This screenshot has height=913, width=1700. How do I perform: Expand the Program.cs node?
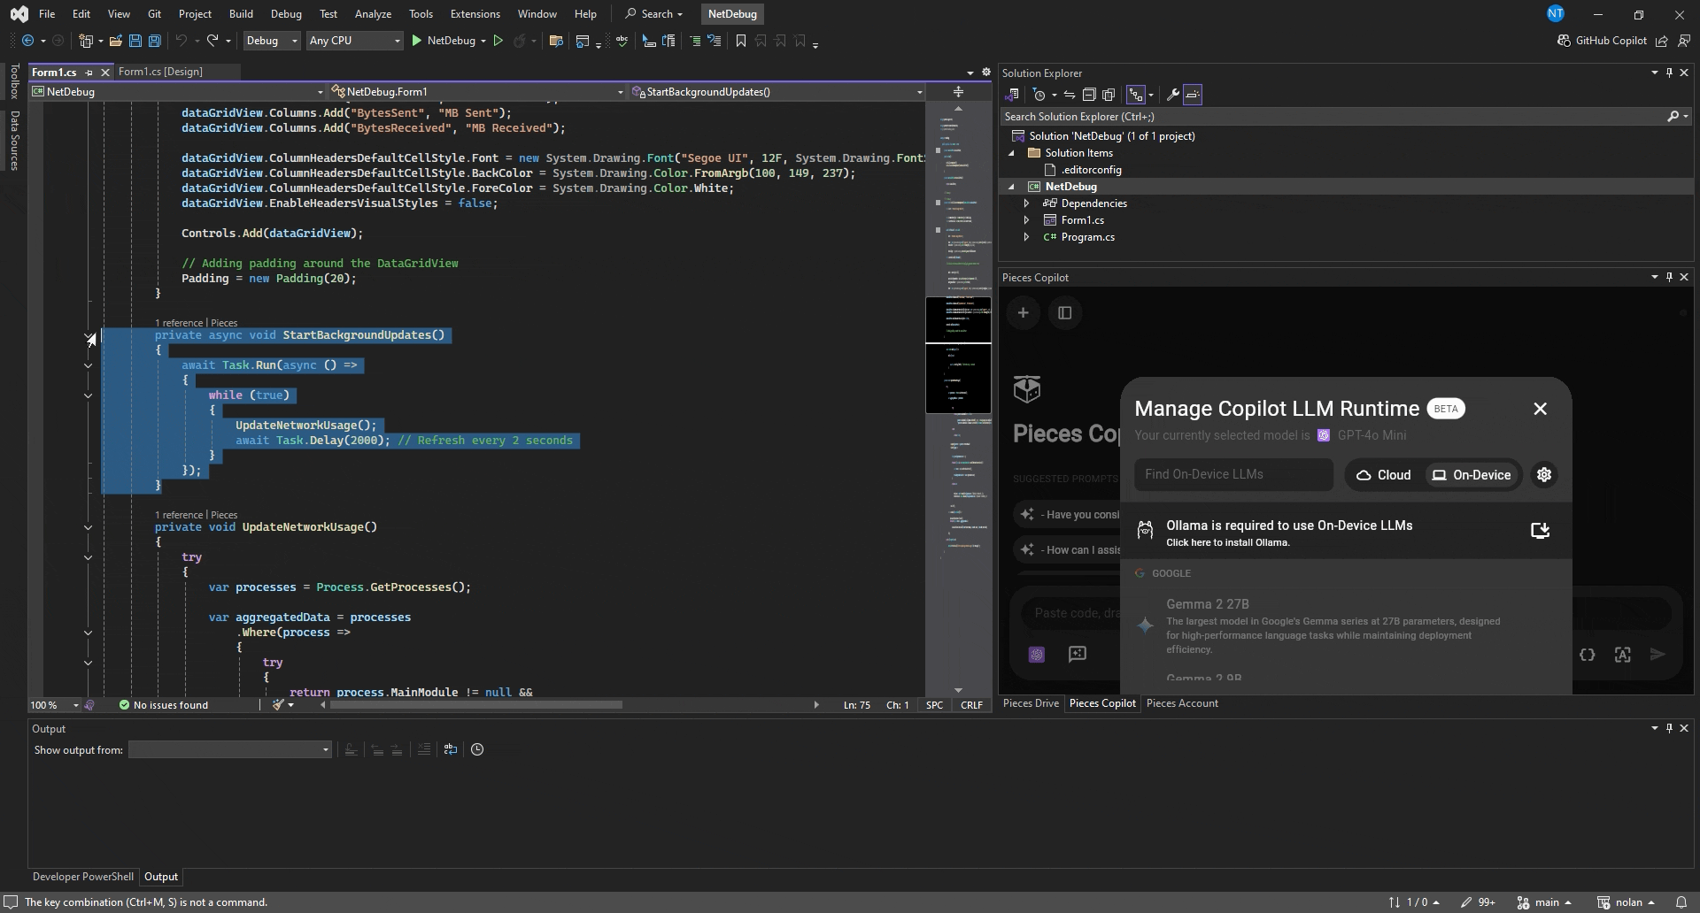pos(1026,237)
